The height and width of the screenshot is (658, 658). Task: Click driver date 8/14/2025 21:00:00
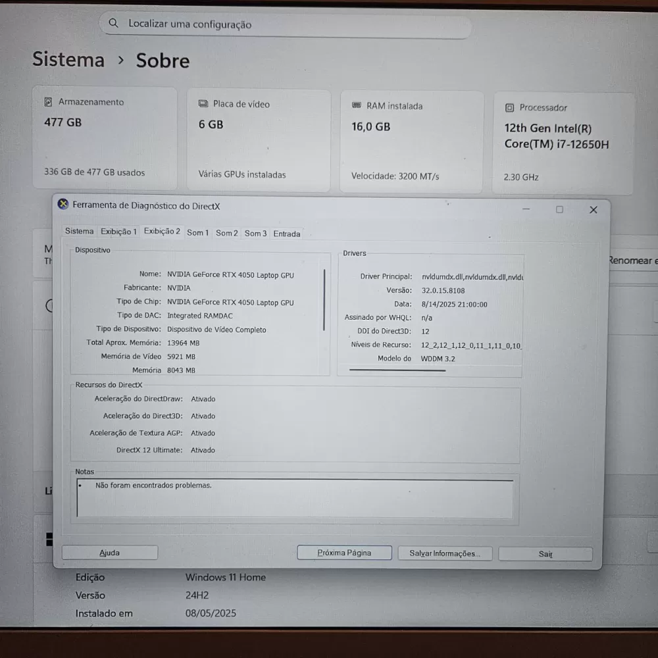coord(455,304)
